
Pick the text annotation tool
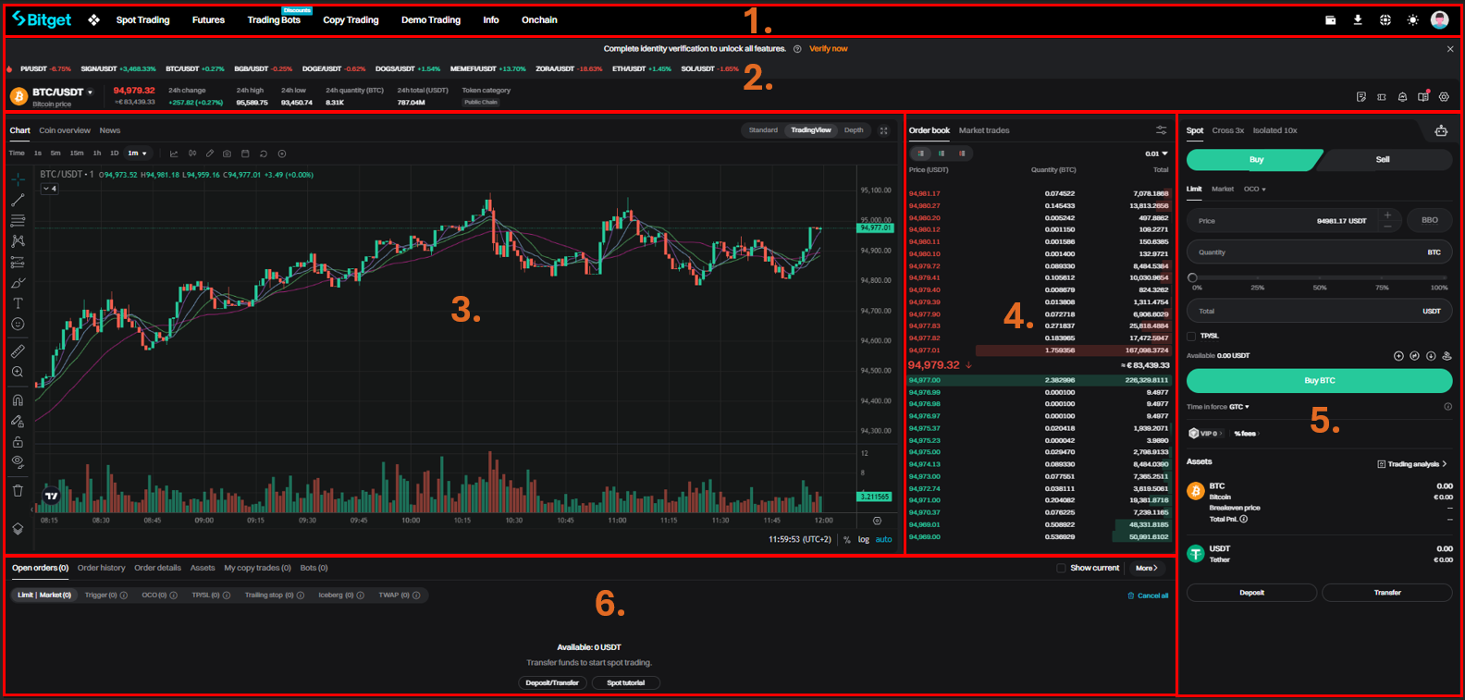(x=18, y=303)
